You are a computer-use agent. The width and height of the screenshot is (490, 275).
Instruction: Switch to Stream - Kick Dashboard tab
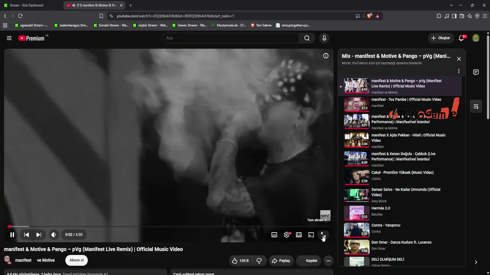[31, 5]
